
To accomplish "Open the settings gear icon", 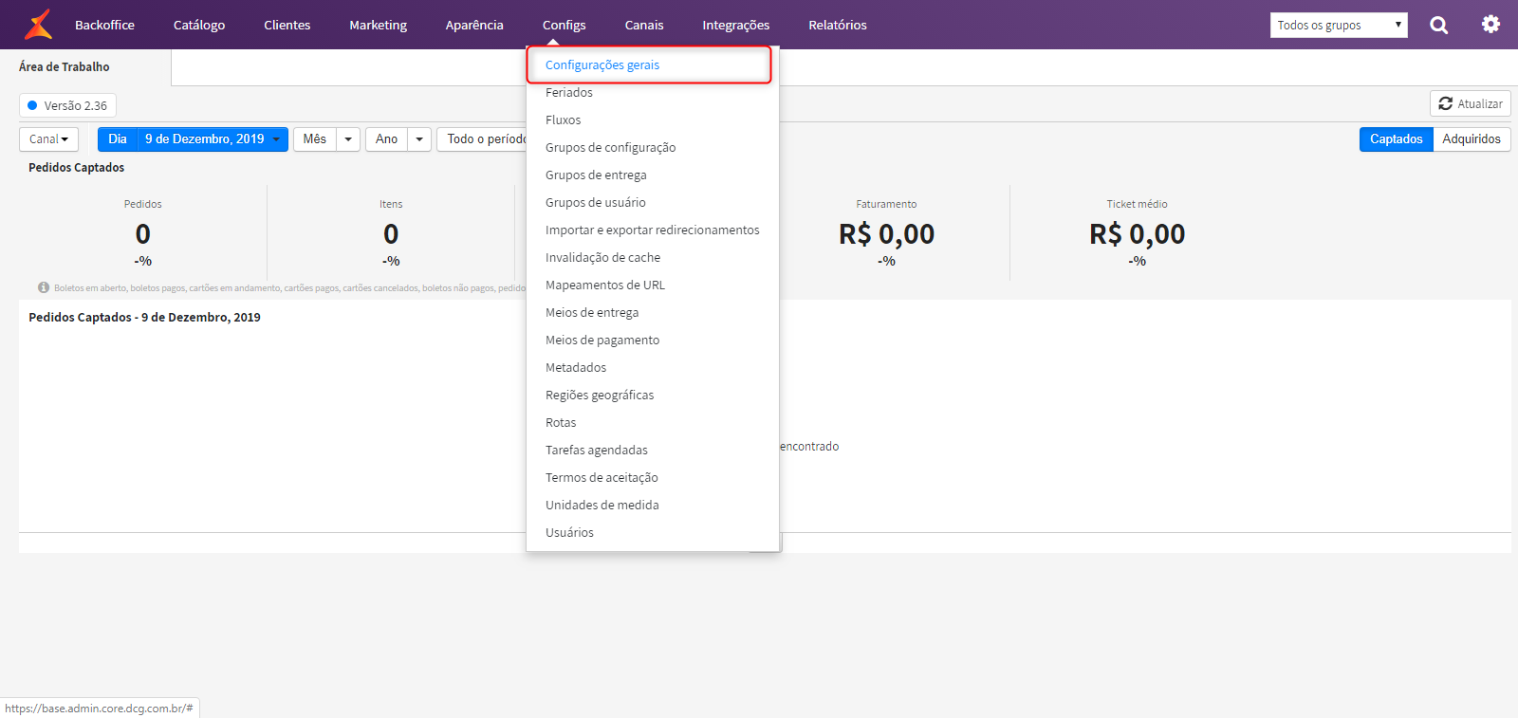I will coord(1490,25).
